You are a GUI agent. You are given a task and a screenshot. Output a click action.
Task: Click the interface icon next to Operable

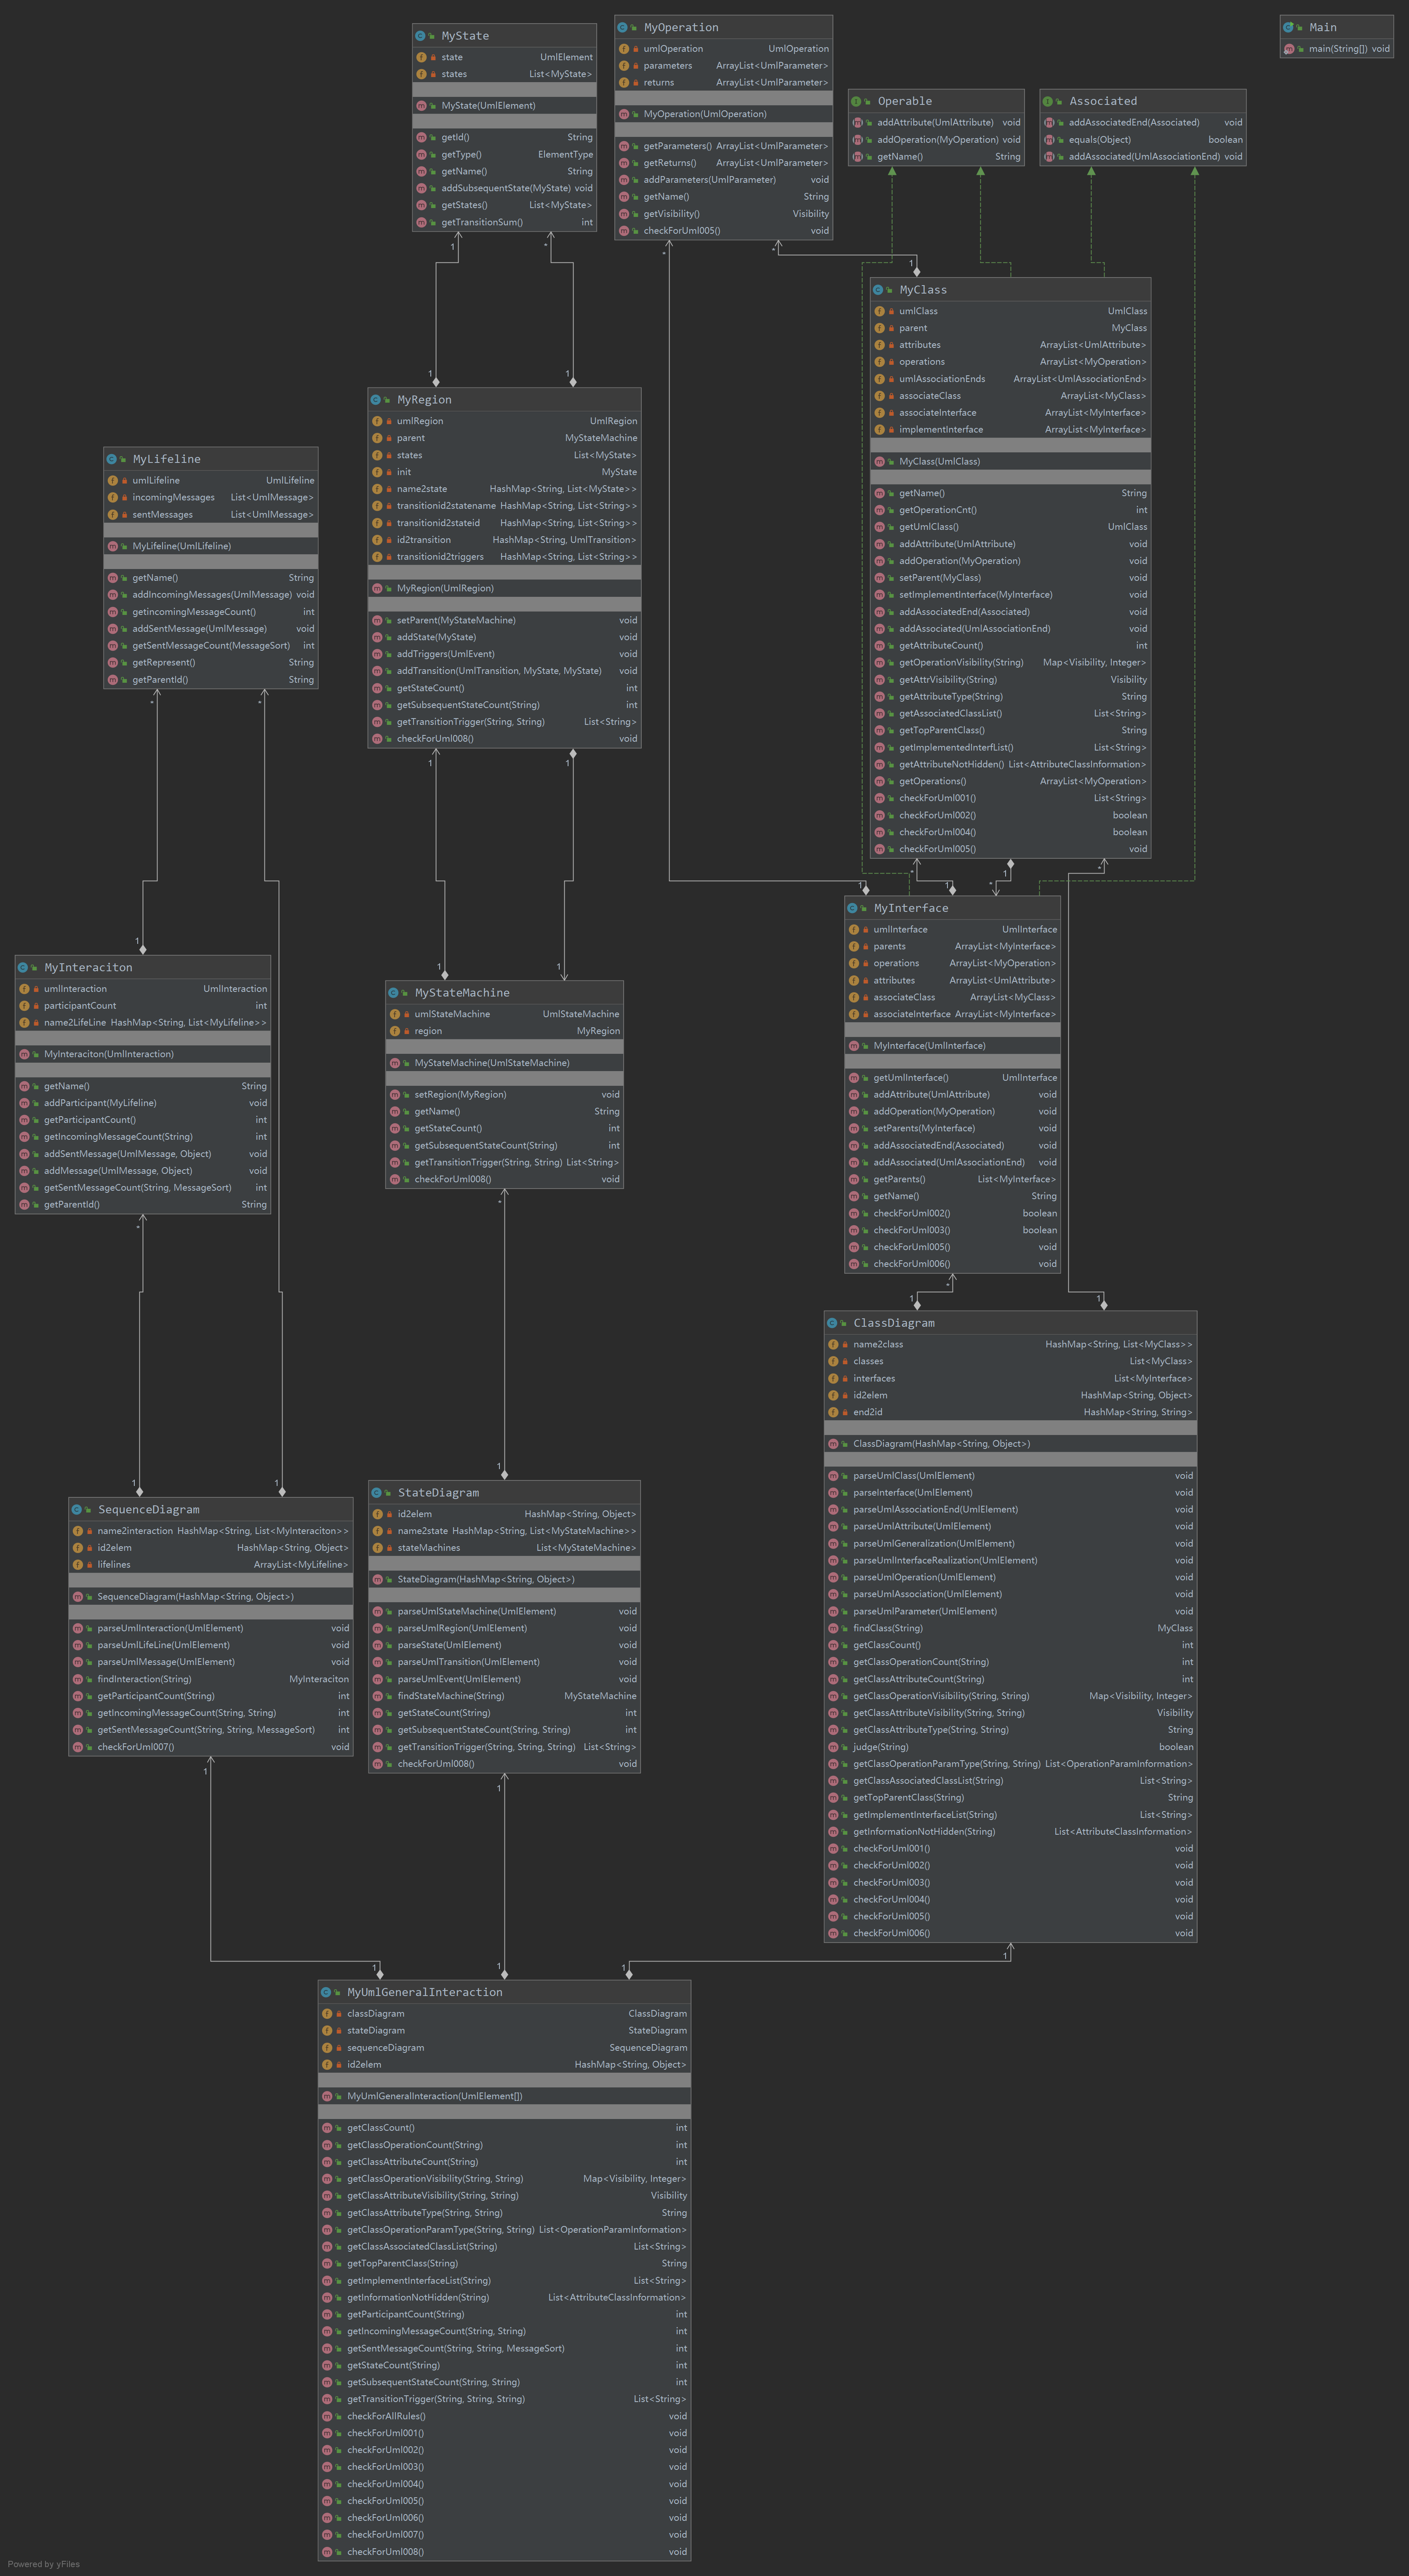click(x=856, y=101)
